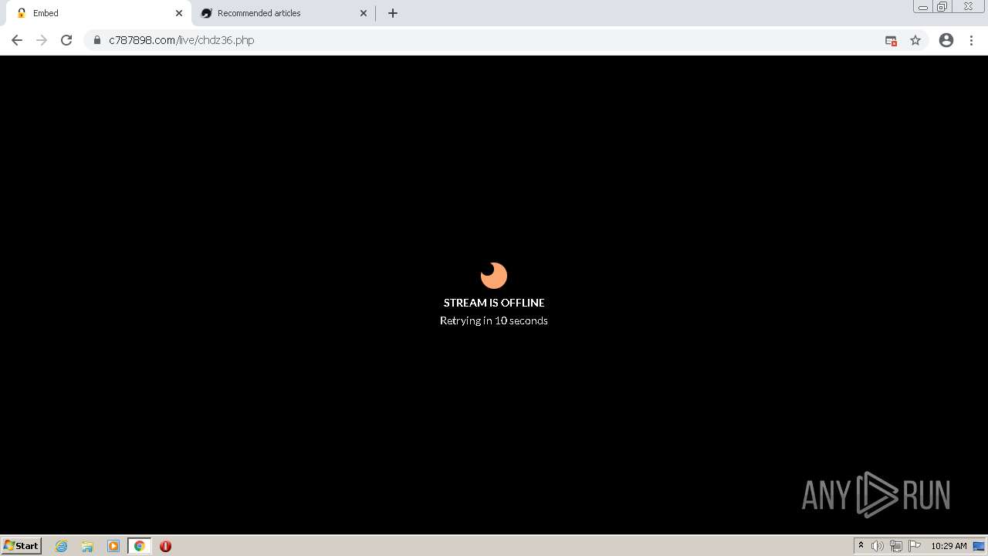Screen dimensions: 988x556
Task: Open the Chrome profile avatar menu
Action: (946, 40)
